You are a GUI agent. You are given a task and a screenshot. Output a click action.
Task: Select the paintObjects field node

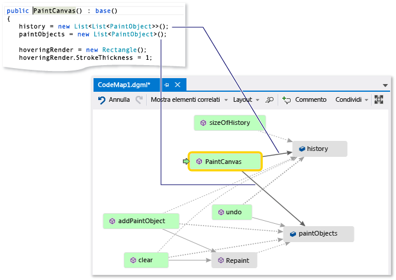pyautogui.click(x=318, y=234)
